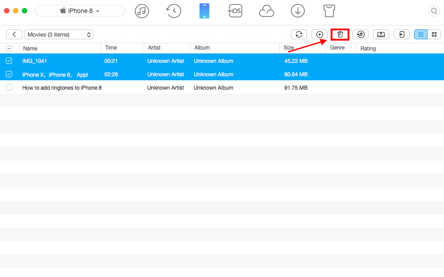Viewport: 444px width, 277px height.
Task: Select the IMG_1041 movie name
Action: click(34, 61)
